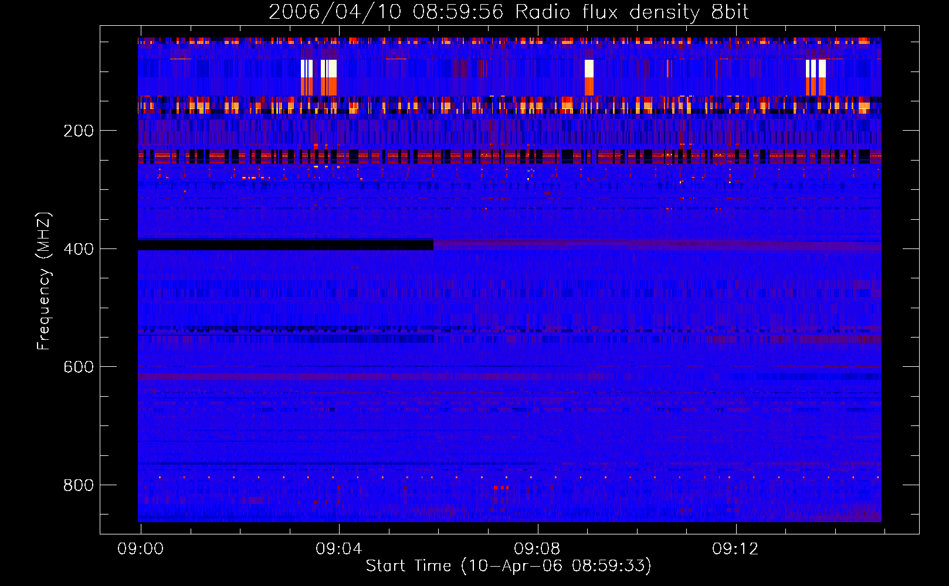The width and height of the screenshot is (949, 586).
Task: Click the '09:04' time tick label
Action: [x=339, y=548]
